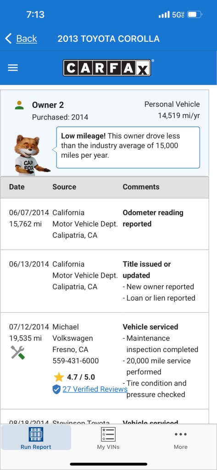The width and height of the screenshot is (217, 470).
Task: Tap the Run Report barcode icon
Action: click(36, 434)
